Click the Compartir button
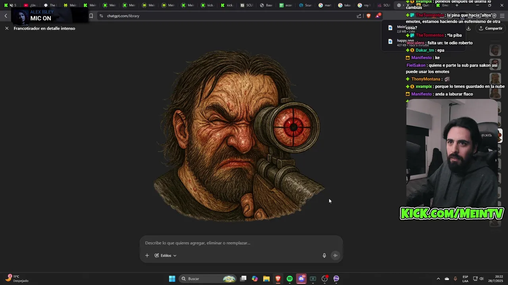The image size is (508, 285). pyautogui.click(x=491, y=28)
